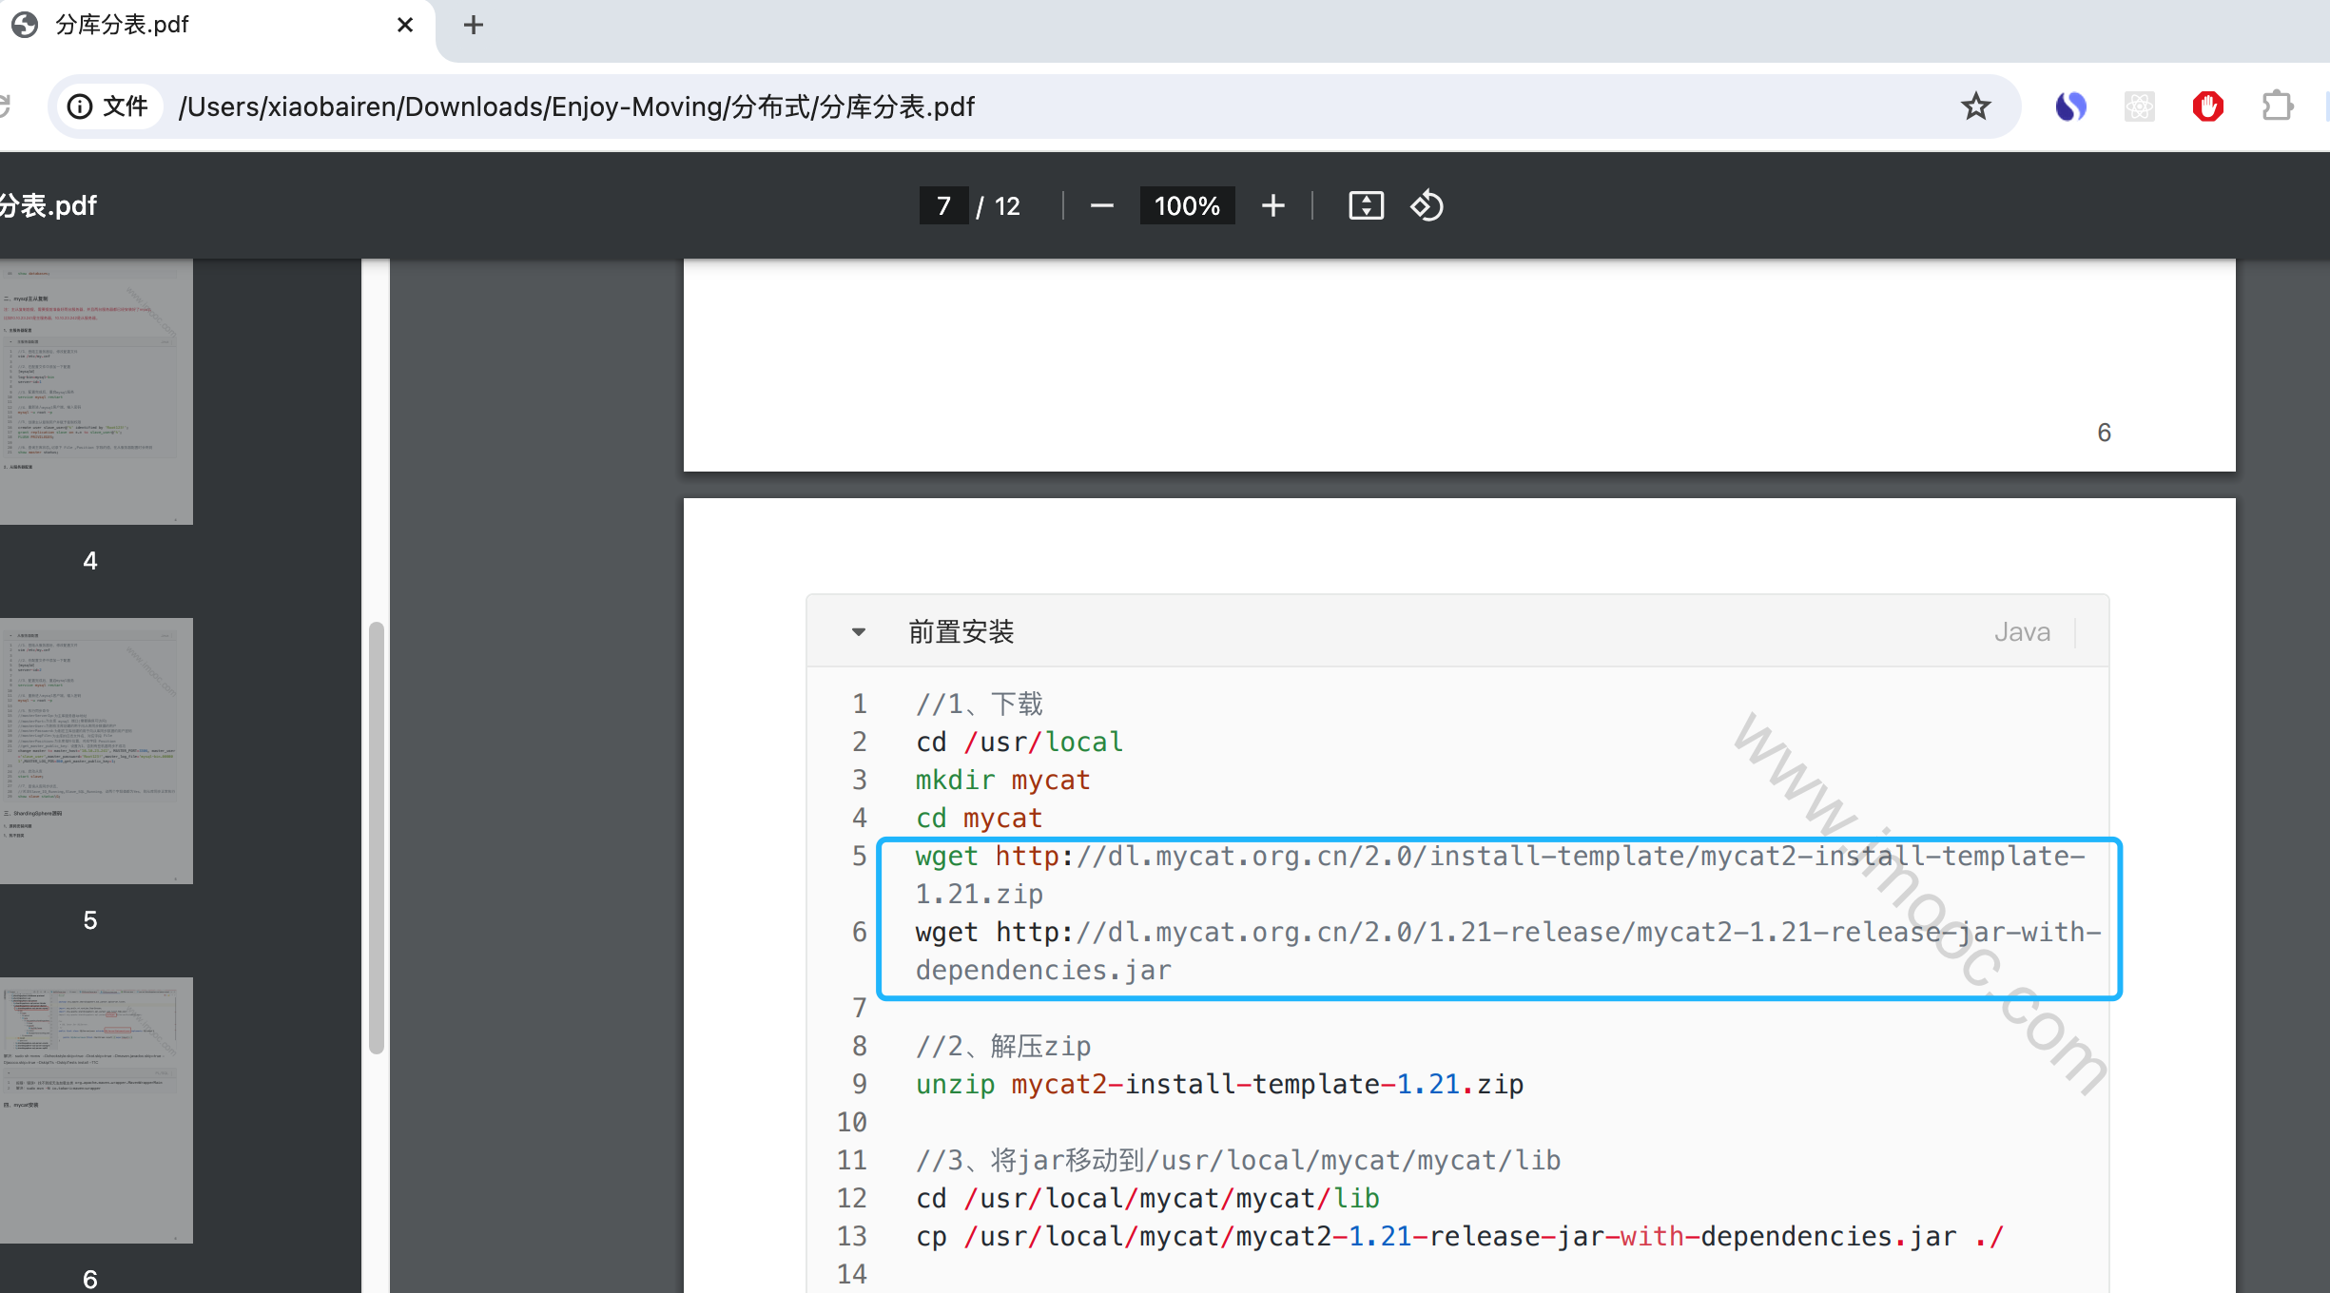Click the 'dependencies.jar' continuation line
Viewport: 2330px width, 1293px height.
pyautogui.click(x=1043, y=970)
